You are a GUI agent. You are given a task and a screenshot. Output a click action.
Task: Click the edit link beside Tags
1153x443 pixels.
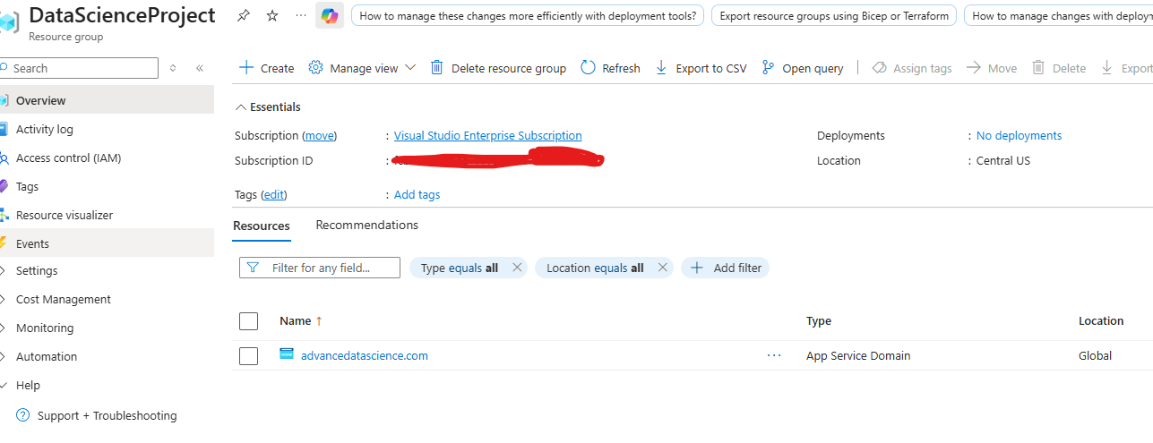(274, 194)
